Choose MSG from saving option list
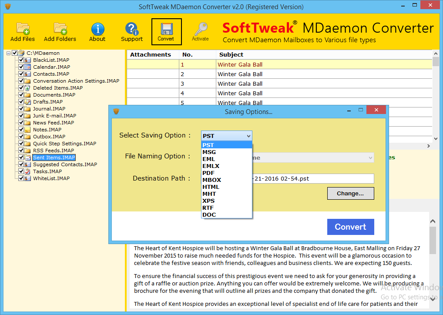 click(227, 152)
